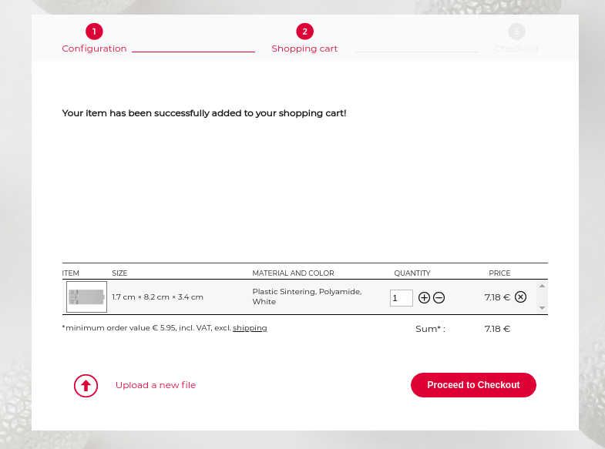Decrease quantity with the minus icon
Viewport: 605px width, 449px height.
pos(439,297)
